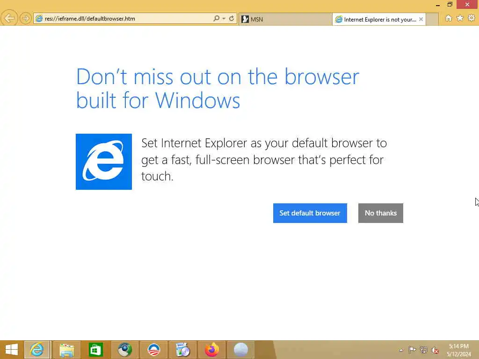Close the 'Internet Explorer is not your...' tab

click(x=421, y=19)
